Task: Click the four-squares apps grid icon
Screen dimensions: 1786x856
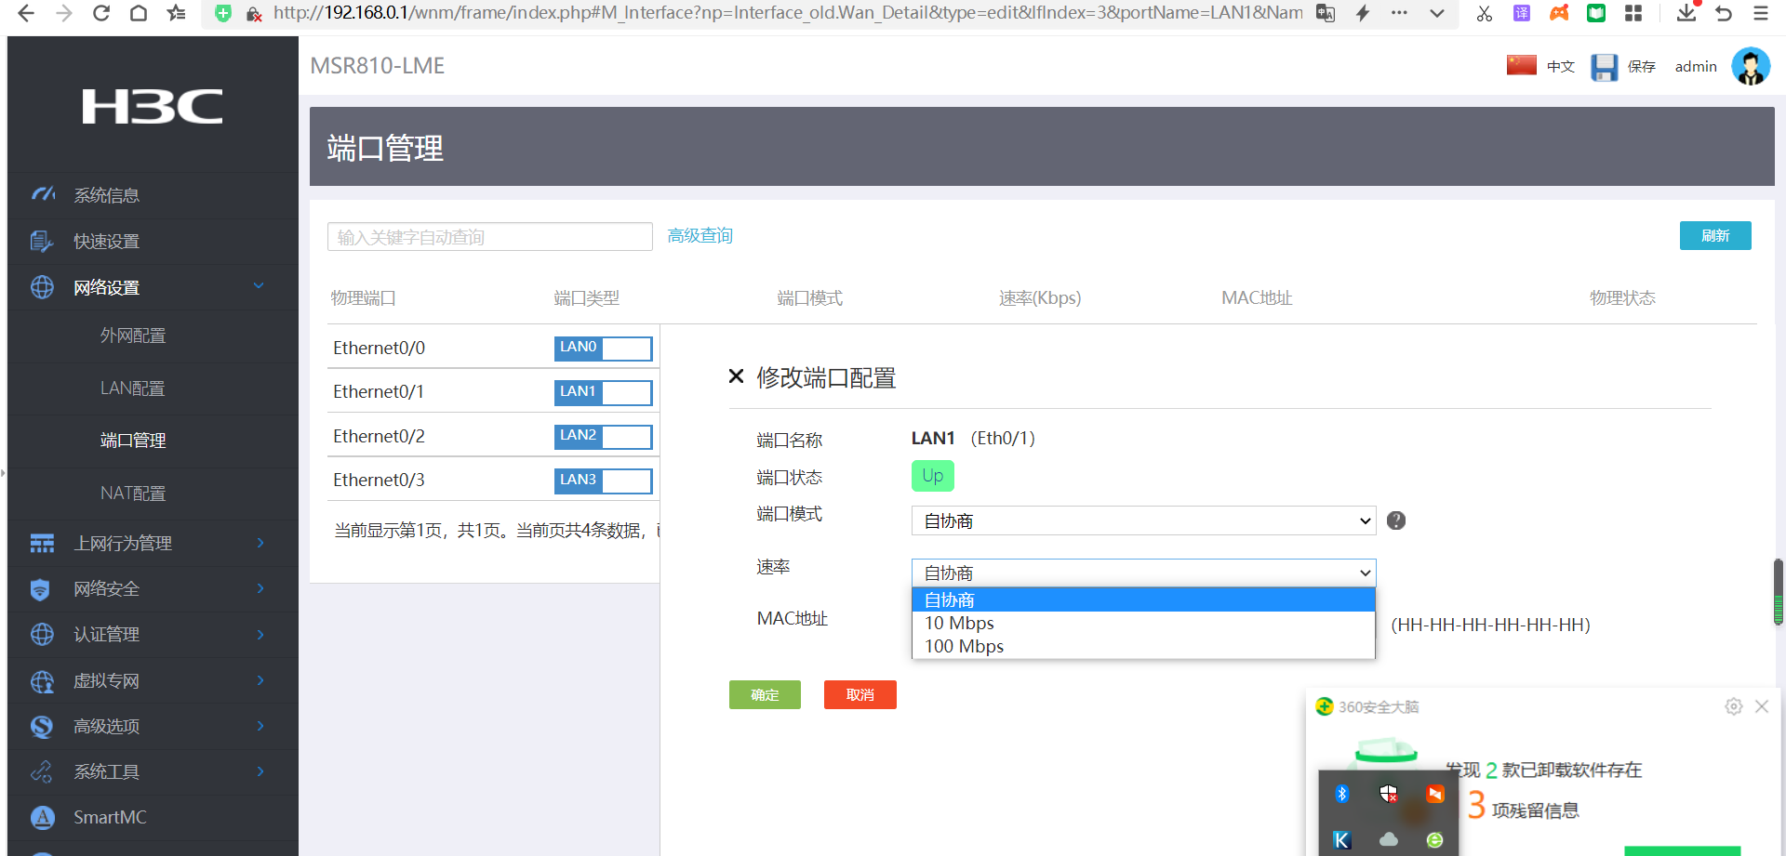Action: [1633, 13]
